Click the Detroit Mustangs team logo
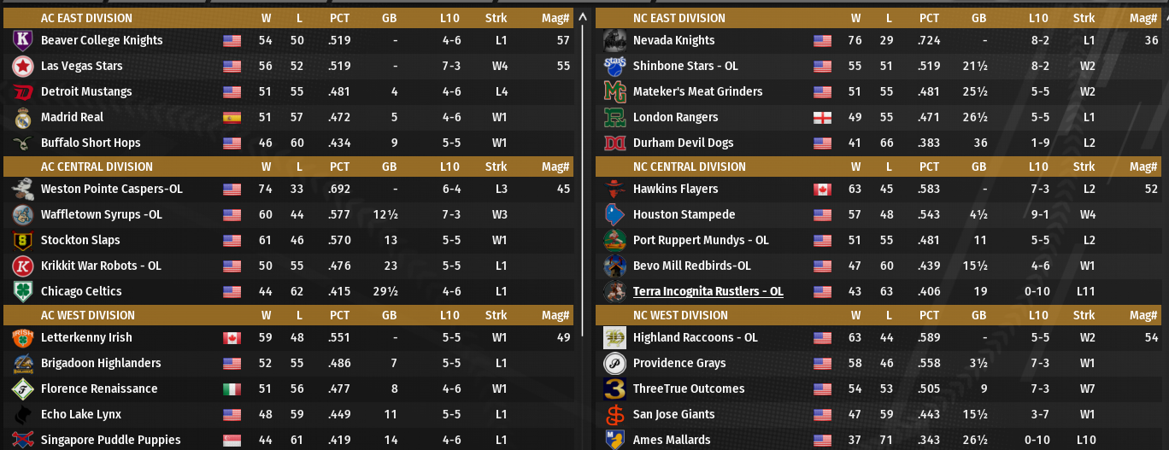The height and width of the screenshot is (450, 1169). pyautogui.click(x=23, y=91)
